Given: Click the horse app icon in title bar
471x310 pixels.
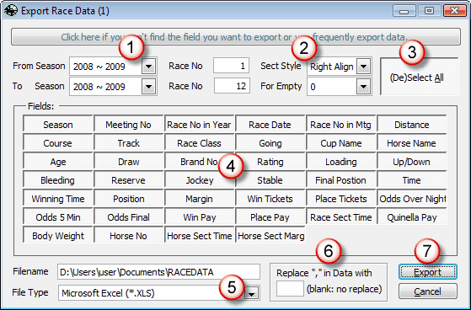Looking at the screenshot, I should (11, 11).
